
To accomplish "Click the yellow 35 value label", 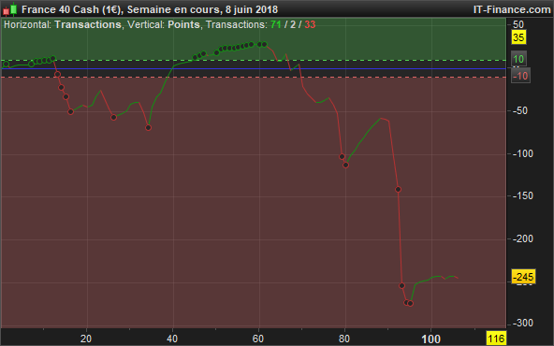I will point(518,37).
